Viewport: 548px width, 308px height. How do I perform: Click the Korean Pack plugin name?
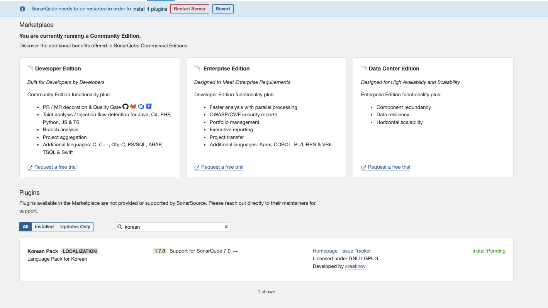[x=43, y=251]
